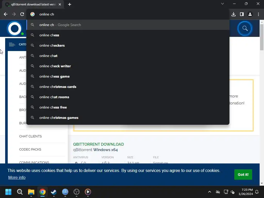264x198 pixels.
Task: Open the COMMUNICATIONS category
Action: click(x=34, y=162)
